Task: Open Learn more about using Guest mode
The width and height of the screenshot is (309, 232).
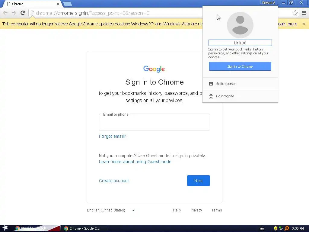Action: (x=135, y=162)
